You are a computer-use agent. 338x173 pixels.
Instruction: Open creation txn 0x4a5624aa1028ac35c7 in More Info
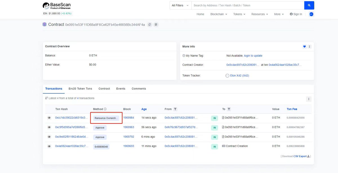pyautogui.click(x=285, y=65)
